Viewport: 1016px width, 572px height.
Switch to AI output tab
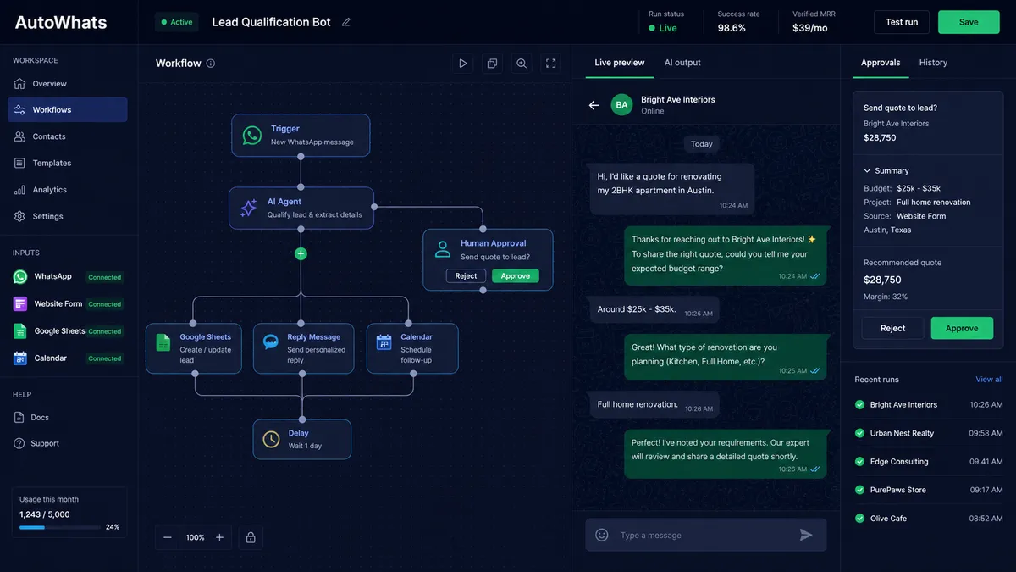tap(682, 63)
